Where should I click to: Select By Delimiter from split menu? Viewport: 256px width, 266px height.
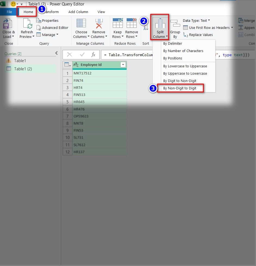tap(173, 43)
